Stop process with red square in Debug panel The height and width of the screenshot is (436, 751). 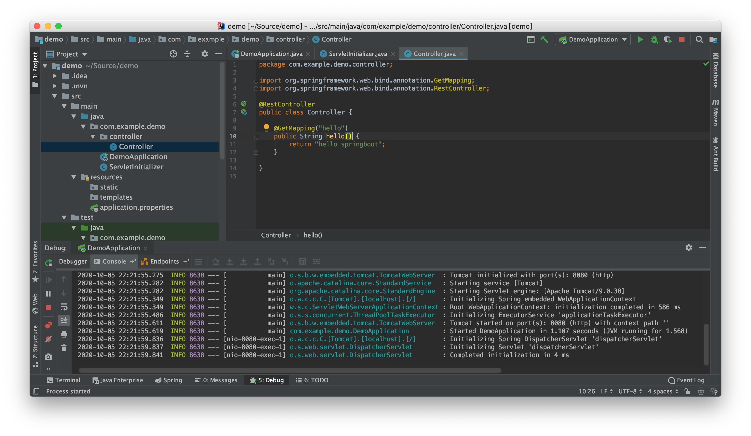pyautogui.click(x=48, y=307)
